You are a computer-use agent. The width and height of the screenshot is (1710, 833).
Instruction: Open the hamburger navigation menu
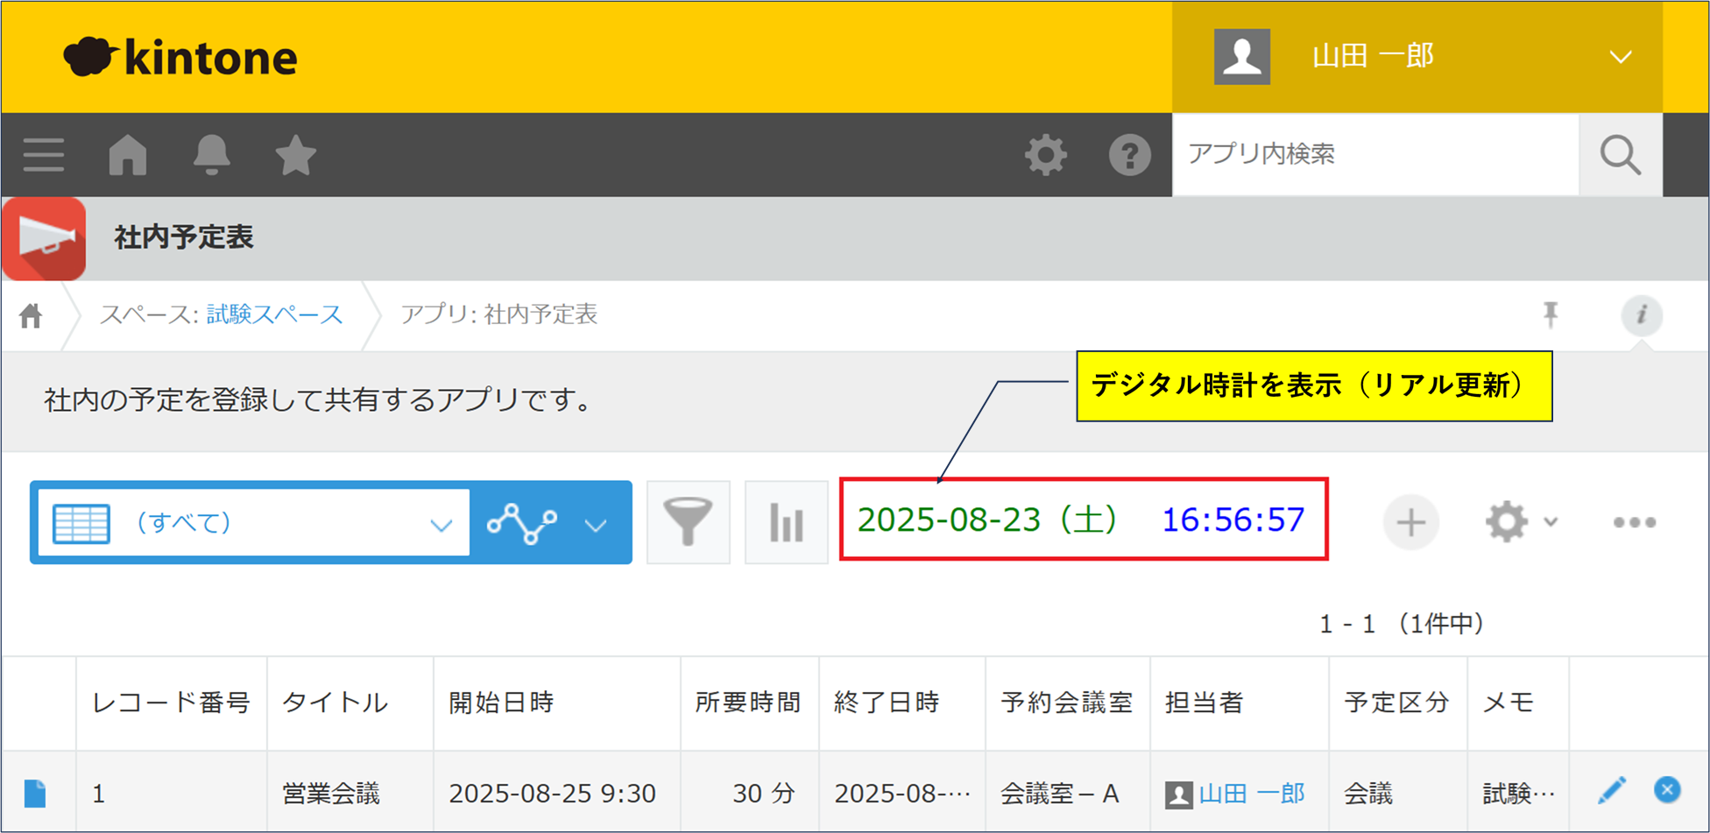[x=44, y=155]
